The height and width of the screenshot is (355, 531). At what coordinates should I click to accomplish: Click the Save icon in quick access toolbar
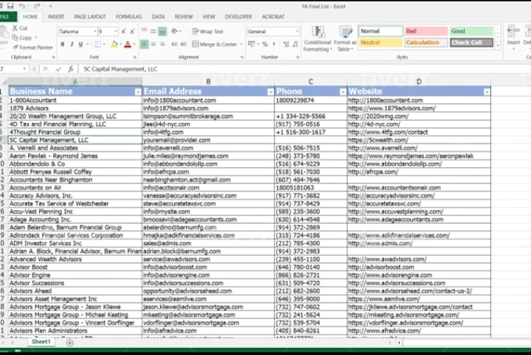click(10, 5)
